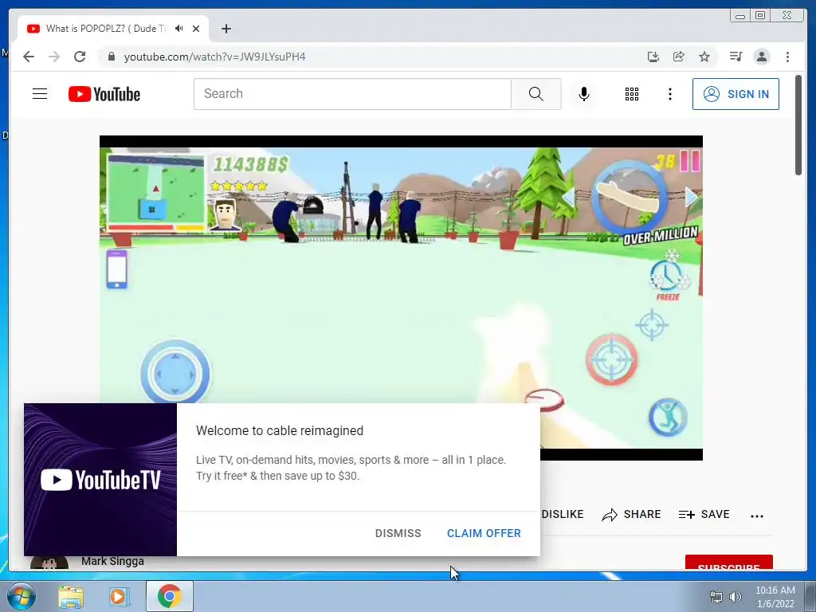The height and width of the screenshot is (612, 816).
Task: Click the install app icon in address bar
Action: [x=653, y=57]
